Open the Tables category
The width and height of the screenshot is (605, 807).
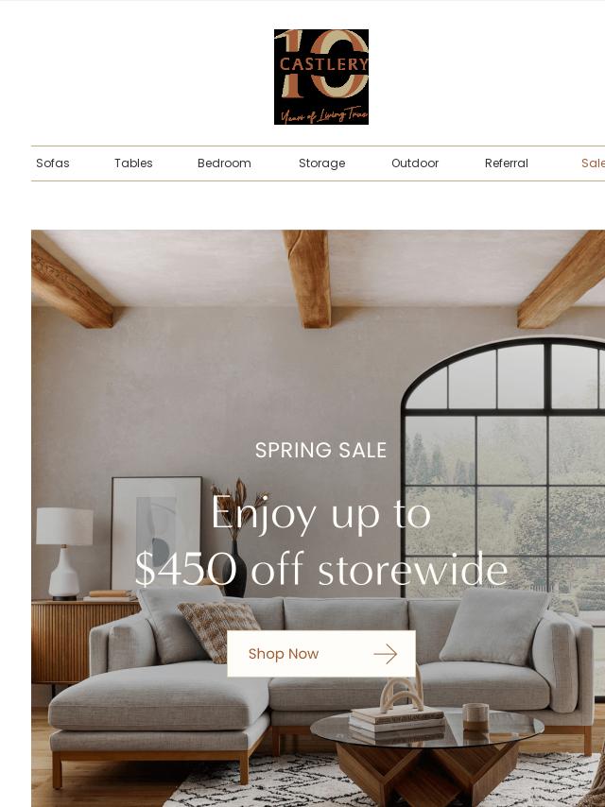(x=133, y=163)
